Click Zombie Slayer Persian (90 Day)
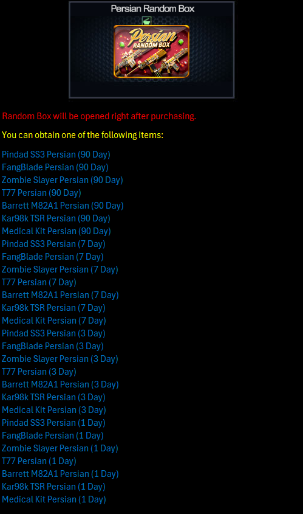The width and height of the screenshot is (303, 514). (x=62, y=180)
